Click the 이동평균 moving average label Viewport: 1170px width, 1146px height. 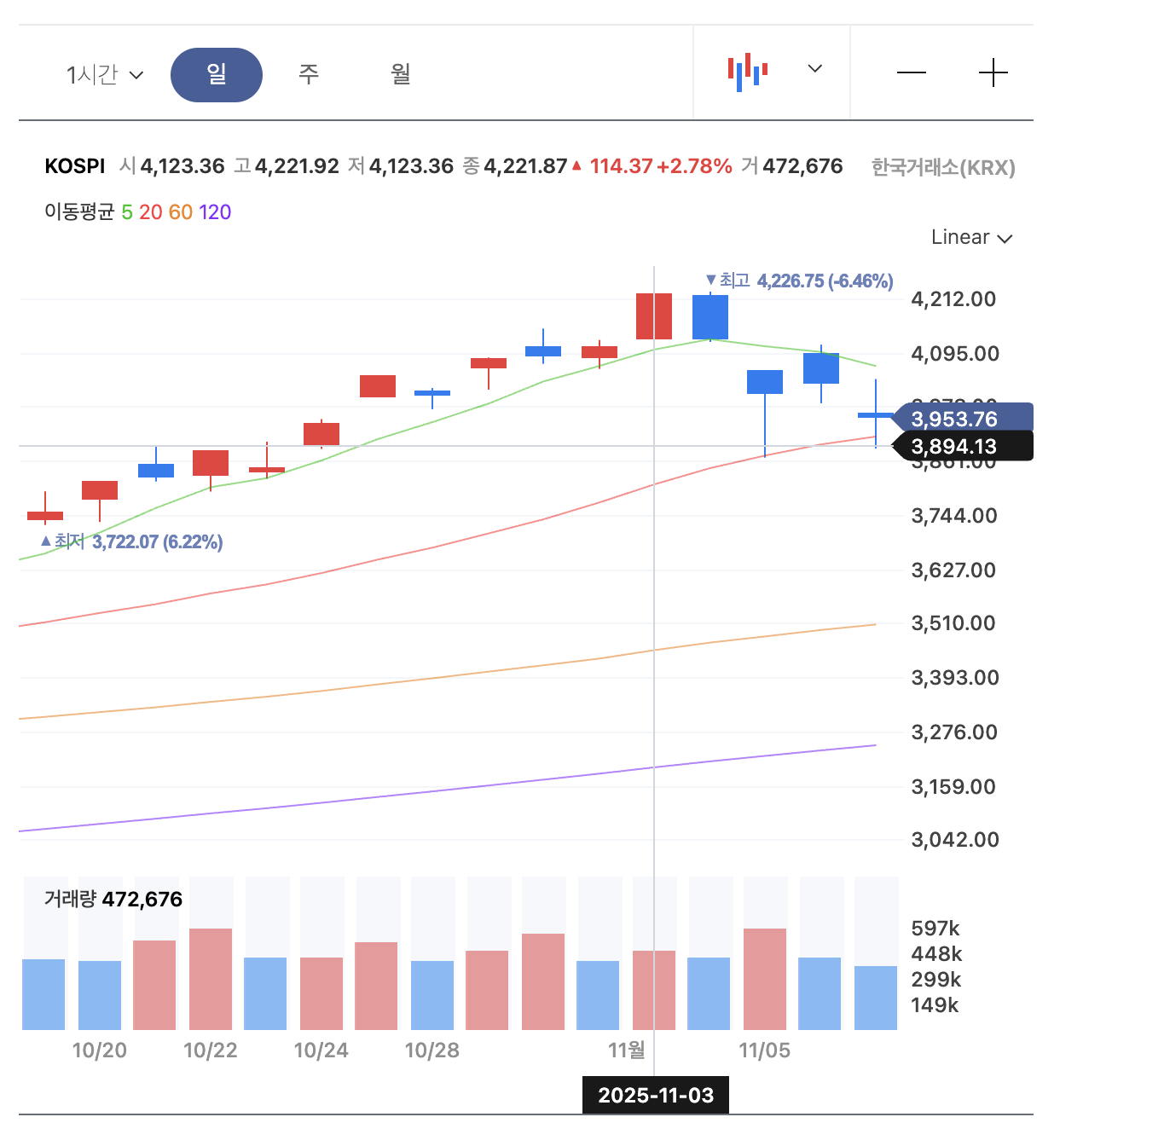pos(79,212)
